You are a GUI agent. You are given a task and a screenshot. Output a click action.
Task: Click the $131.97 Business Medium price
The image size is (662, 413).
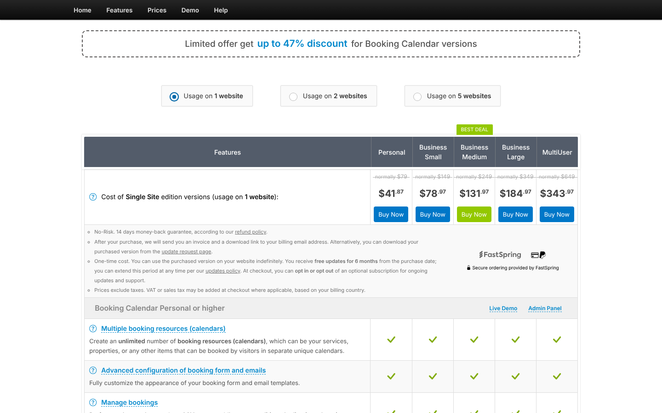(x=474, y=193)
